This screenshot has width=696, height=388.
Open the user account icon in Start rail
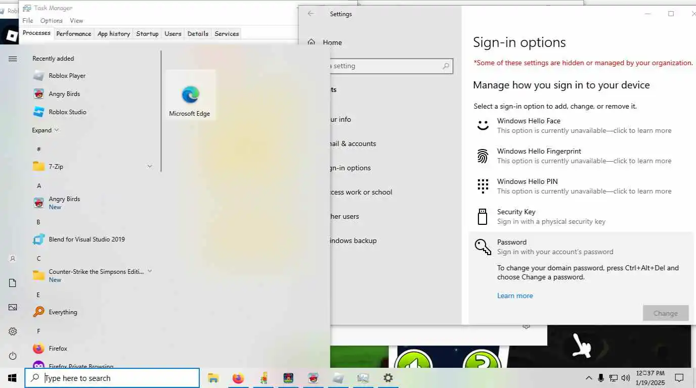(x=13, y=259)
